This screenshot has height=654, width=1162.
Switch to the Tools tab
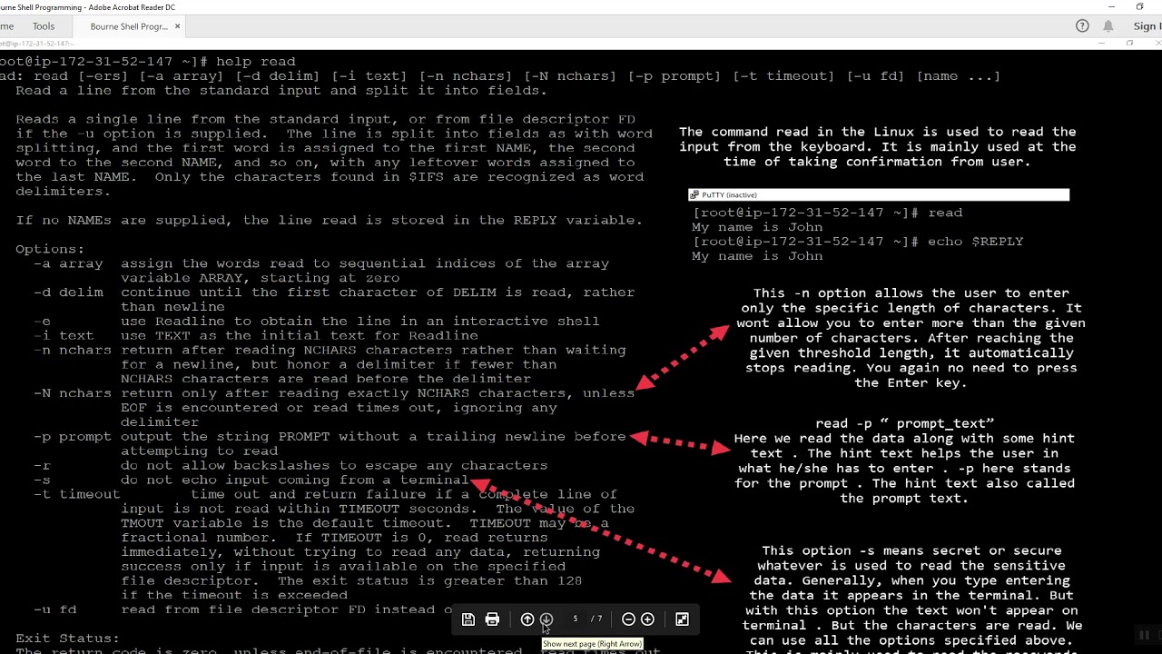44,26
